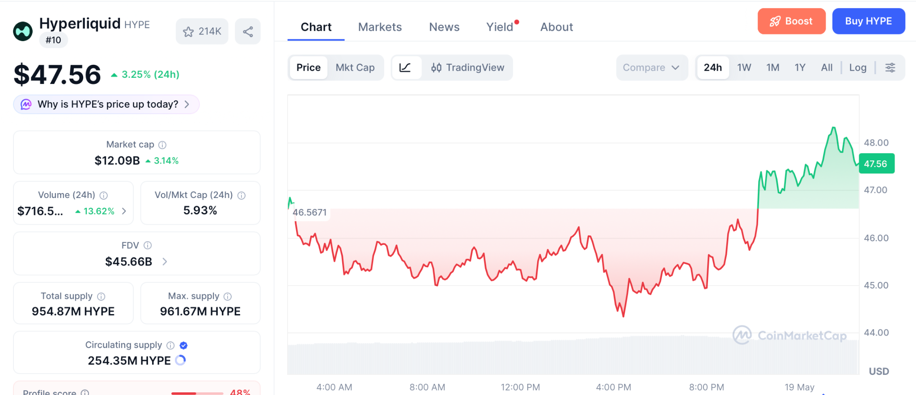Open chart settings sliders icon

(890, 67)
